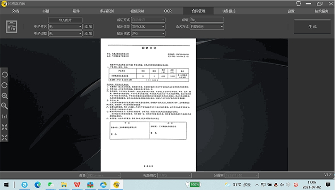Open WPS Office from the taskbar
Screen dimensions: 335x190
click(77, 184)
